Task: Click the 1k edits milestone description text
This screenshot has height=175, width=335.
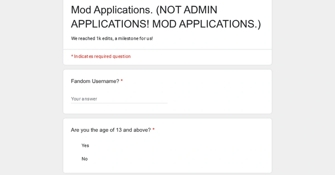Action: tap(112, 38)
